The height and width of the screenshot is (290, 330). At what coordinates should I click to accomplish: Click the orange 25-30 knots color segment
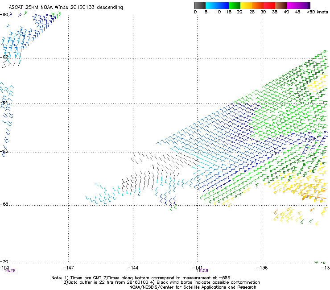coord(258,5)
